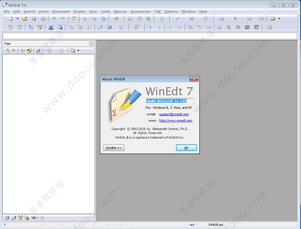Click the folder icon in Tree toolbar

(73, 51)
